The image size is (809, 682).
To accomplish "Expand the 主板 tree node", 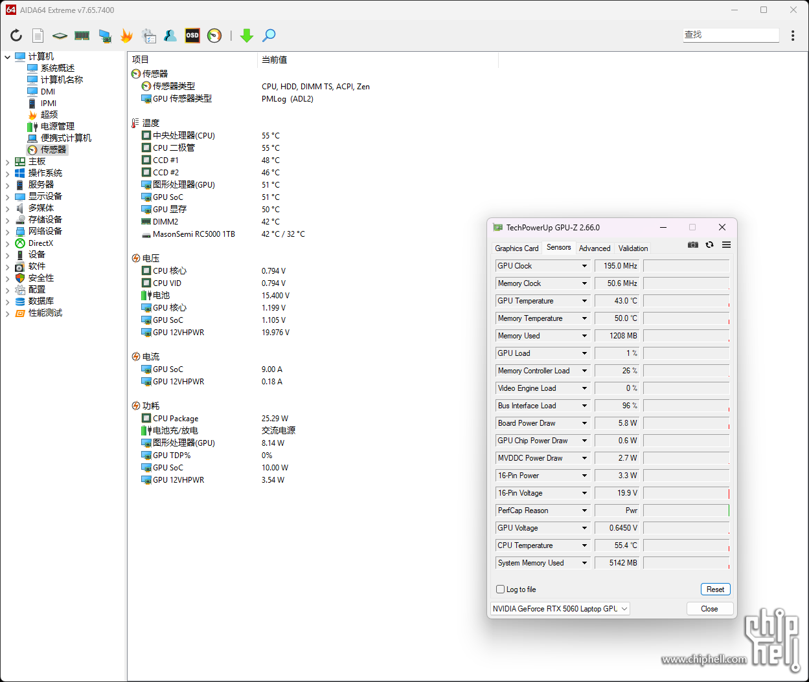I will point(8,162).
